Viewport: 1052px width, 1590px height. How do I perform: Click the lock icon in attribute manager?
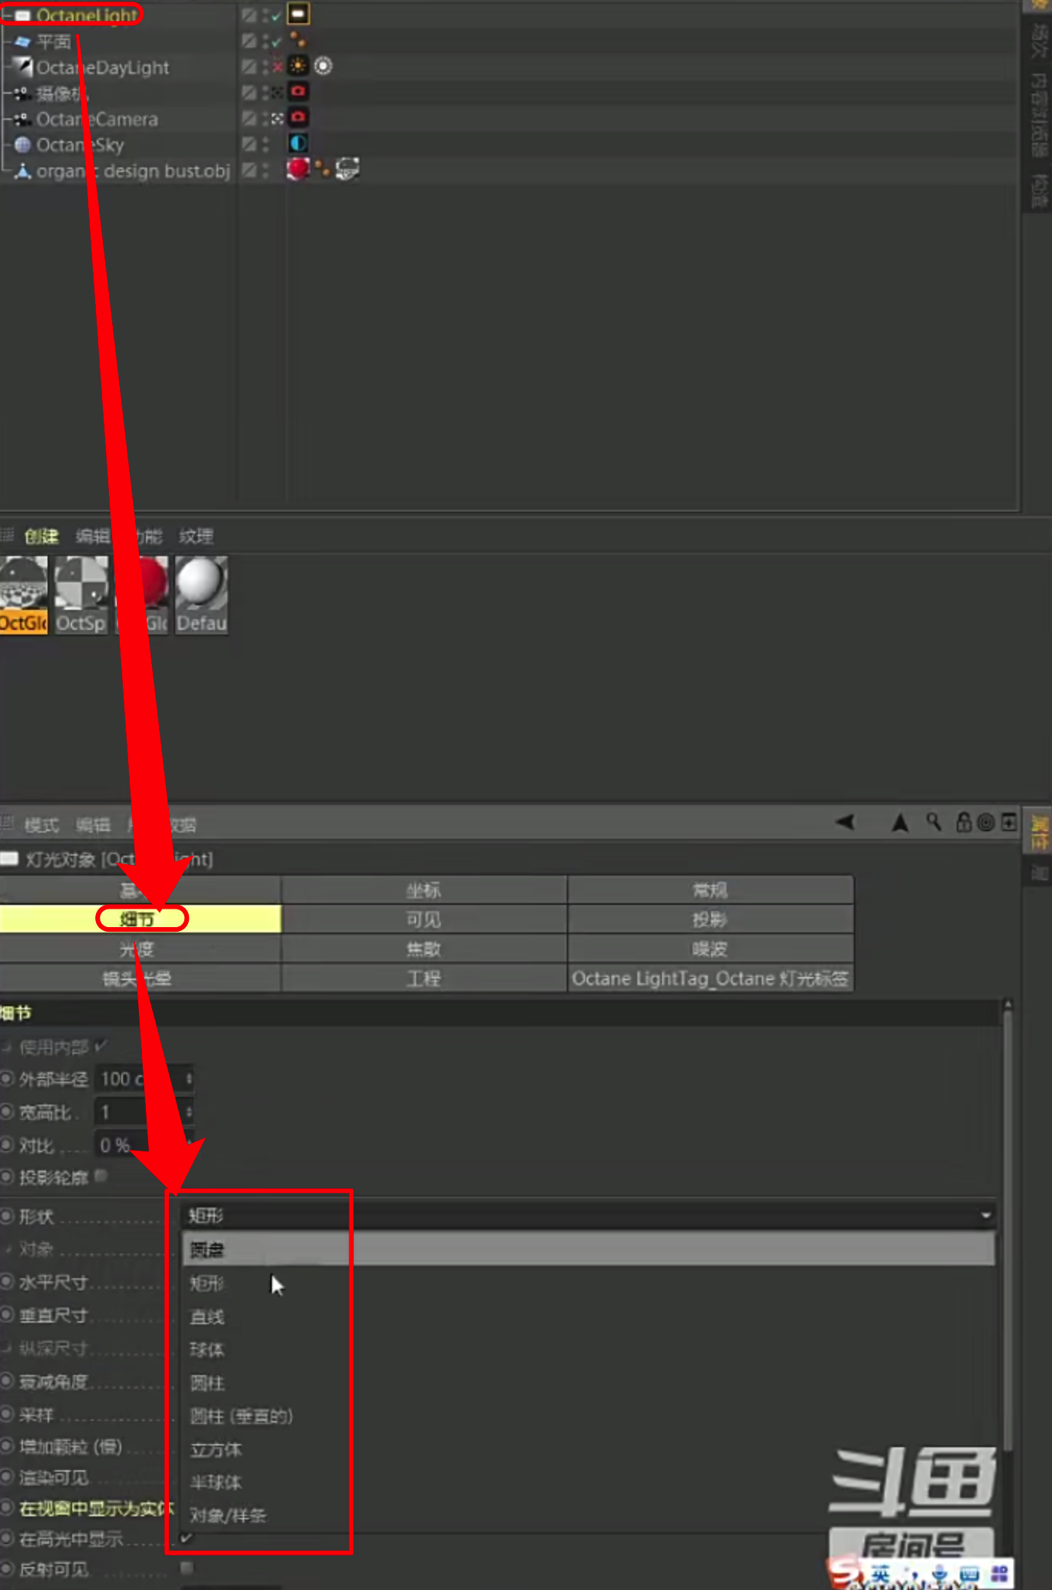(964, 822)
